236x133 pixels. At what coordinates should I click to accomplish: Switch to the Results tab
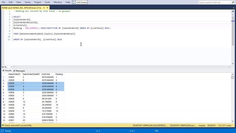[7, 71]
